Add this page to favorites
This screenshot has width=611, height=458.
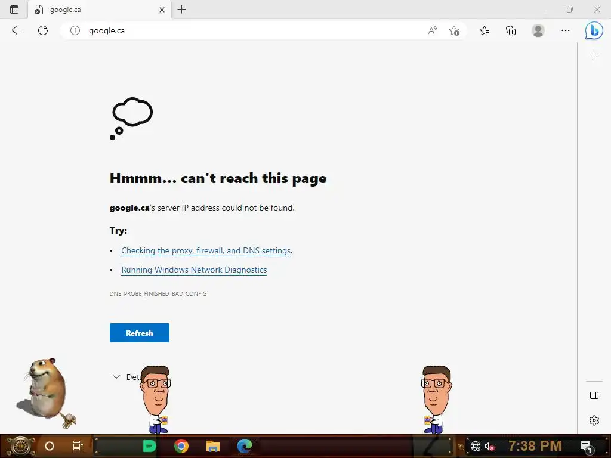point(454,30)
